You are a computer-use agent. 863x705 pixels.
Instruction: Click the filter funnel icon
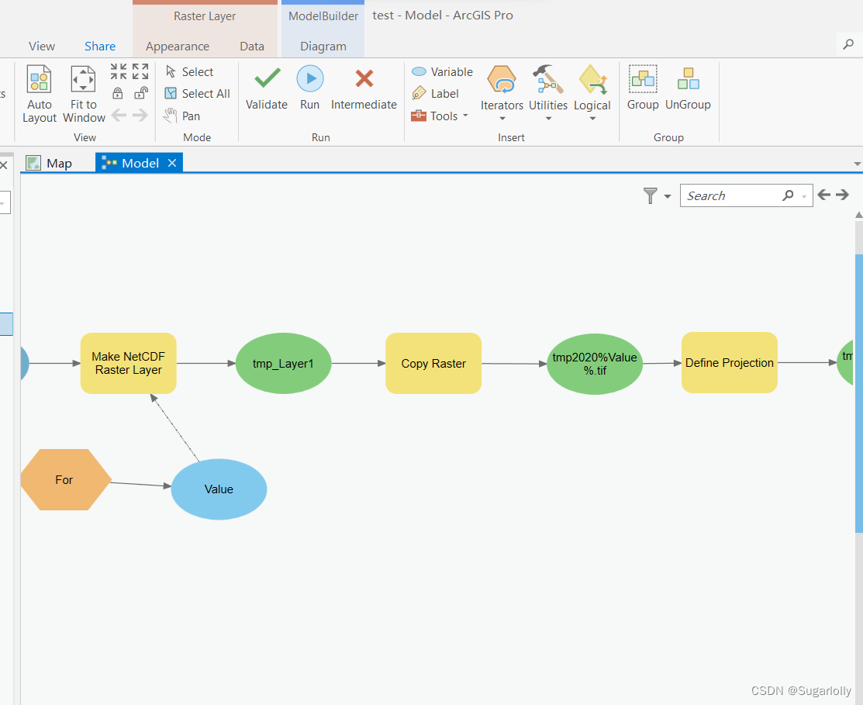click(x=650, y=195)
